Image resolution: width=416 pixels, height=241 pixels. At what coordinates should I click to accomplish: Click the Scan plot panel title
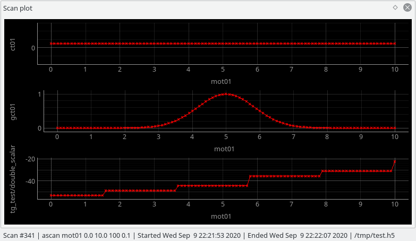(x=18, y=8)
